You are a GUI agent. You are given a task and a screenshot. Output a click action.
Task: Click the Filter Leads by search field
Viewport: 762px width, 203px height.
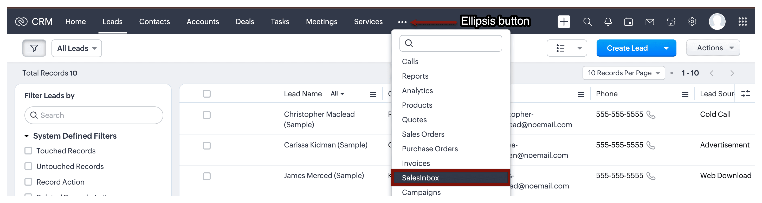click(94, 115)
